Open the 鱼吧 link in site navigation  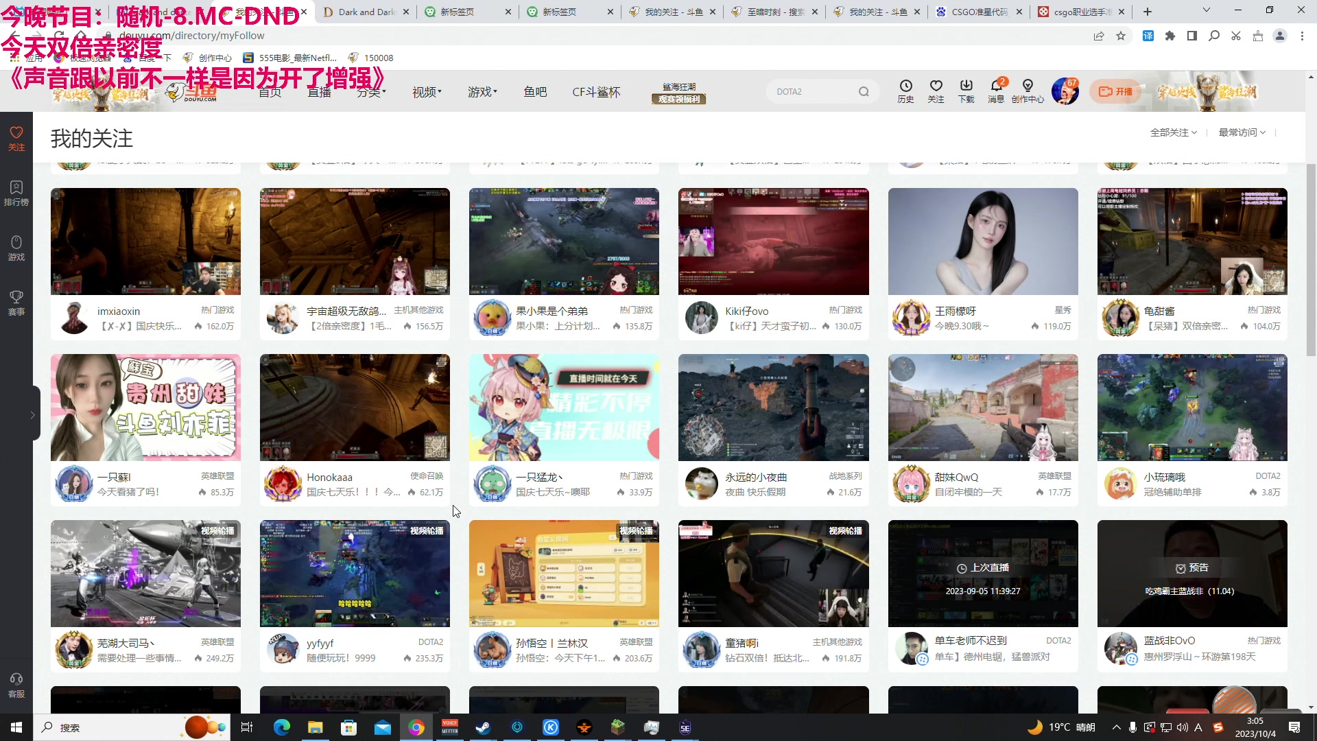[535, 92]
